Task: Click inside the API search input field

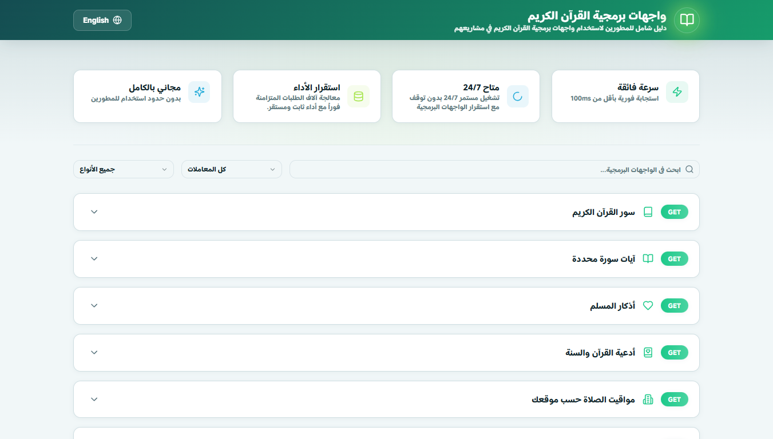Action: (x=492, y=169)
